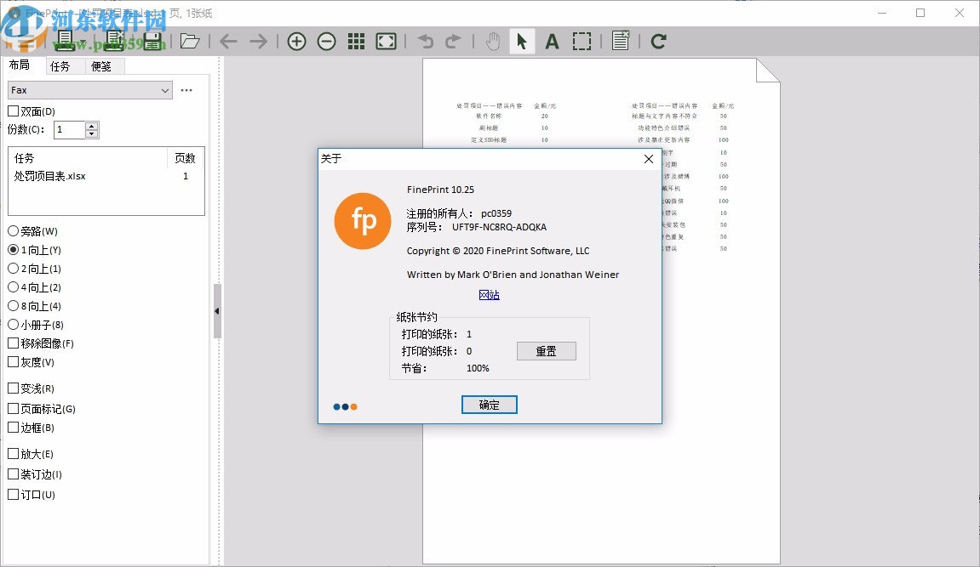Image resolution: width=980 pixels, height=567 pixels.
Task: Refresh the print preview
Action: [x=657, y=40]
